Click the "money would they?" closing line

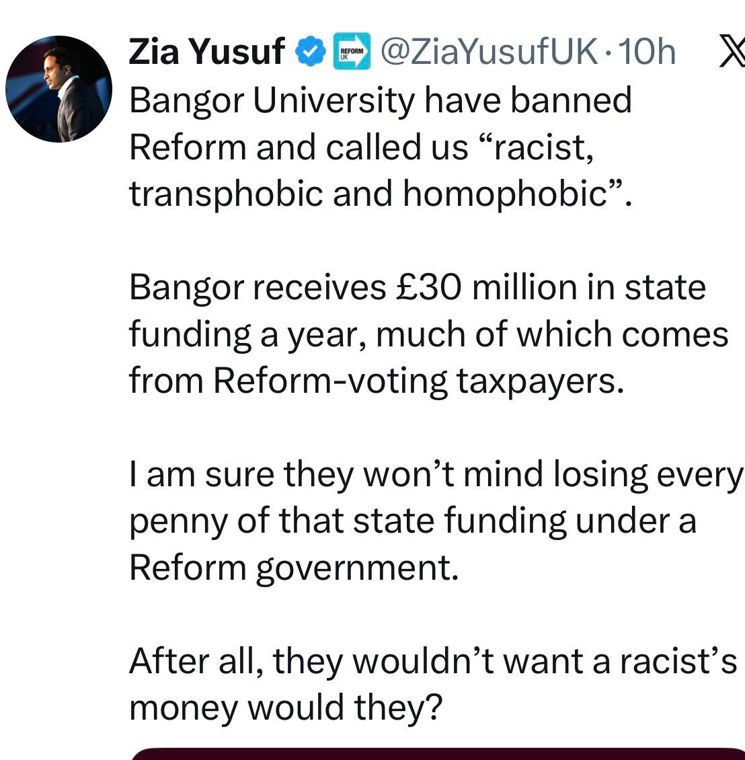[286, 708]
